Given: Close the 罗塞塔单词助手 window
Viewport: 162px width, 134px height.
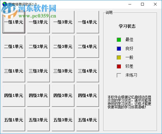Looking at the screenshot, I should 155,4.
